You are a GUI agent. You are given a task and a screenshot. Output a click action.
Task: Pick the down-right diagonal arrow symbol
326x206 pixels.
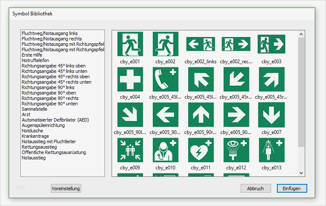pyautogui.click(x=130, y=115)
